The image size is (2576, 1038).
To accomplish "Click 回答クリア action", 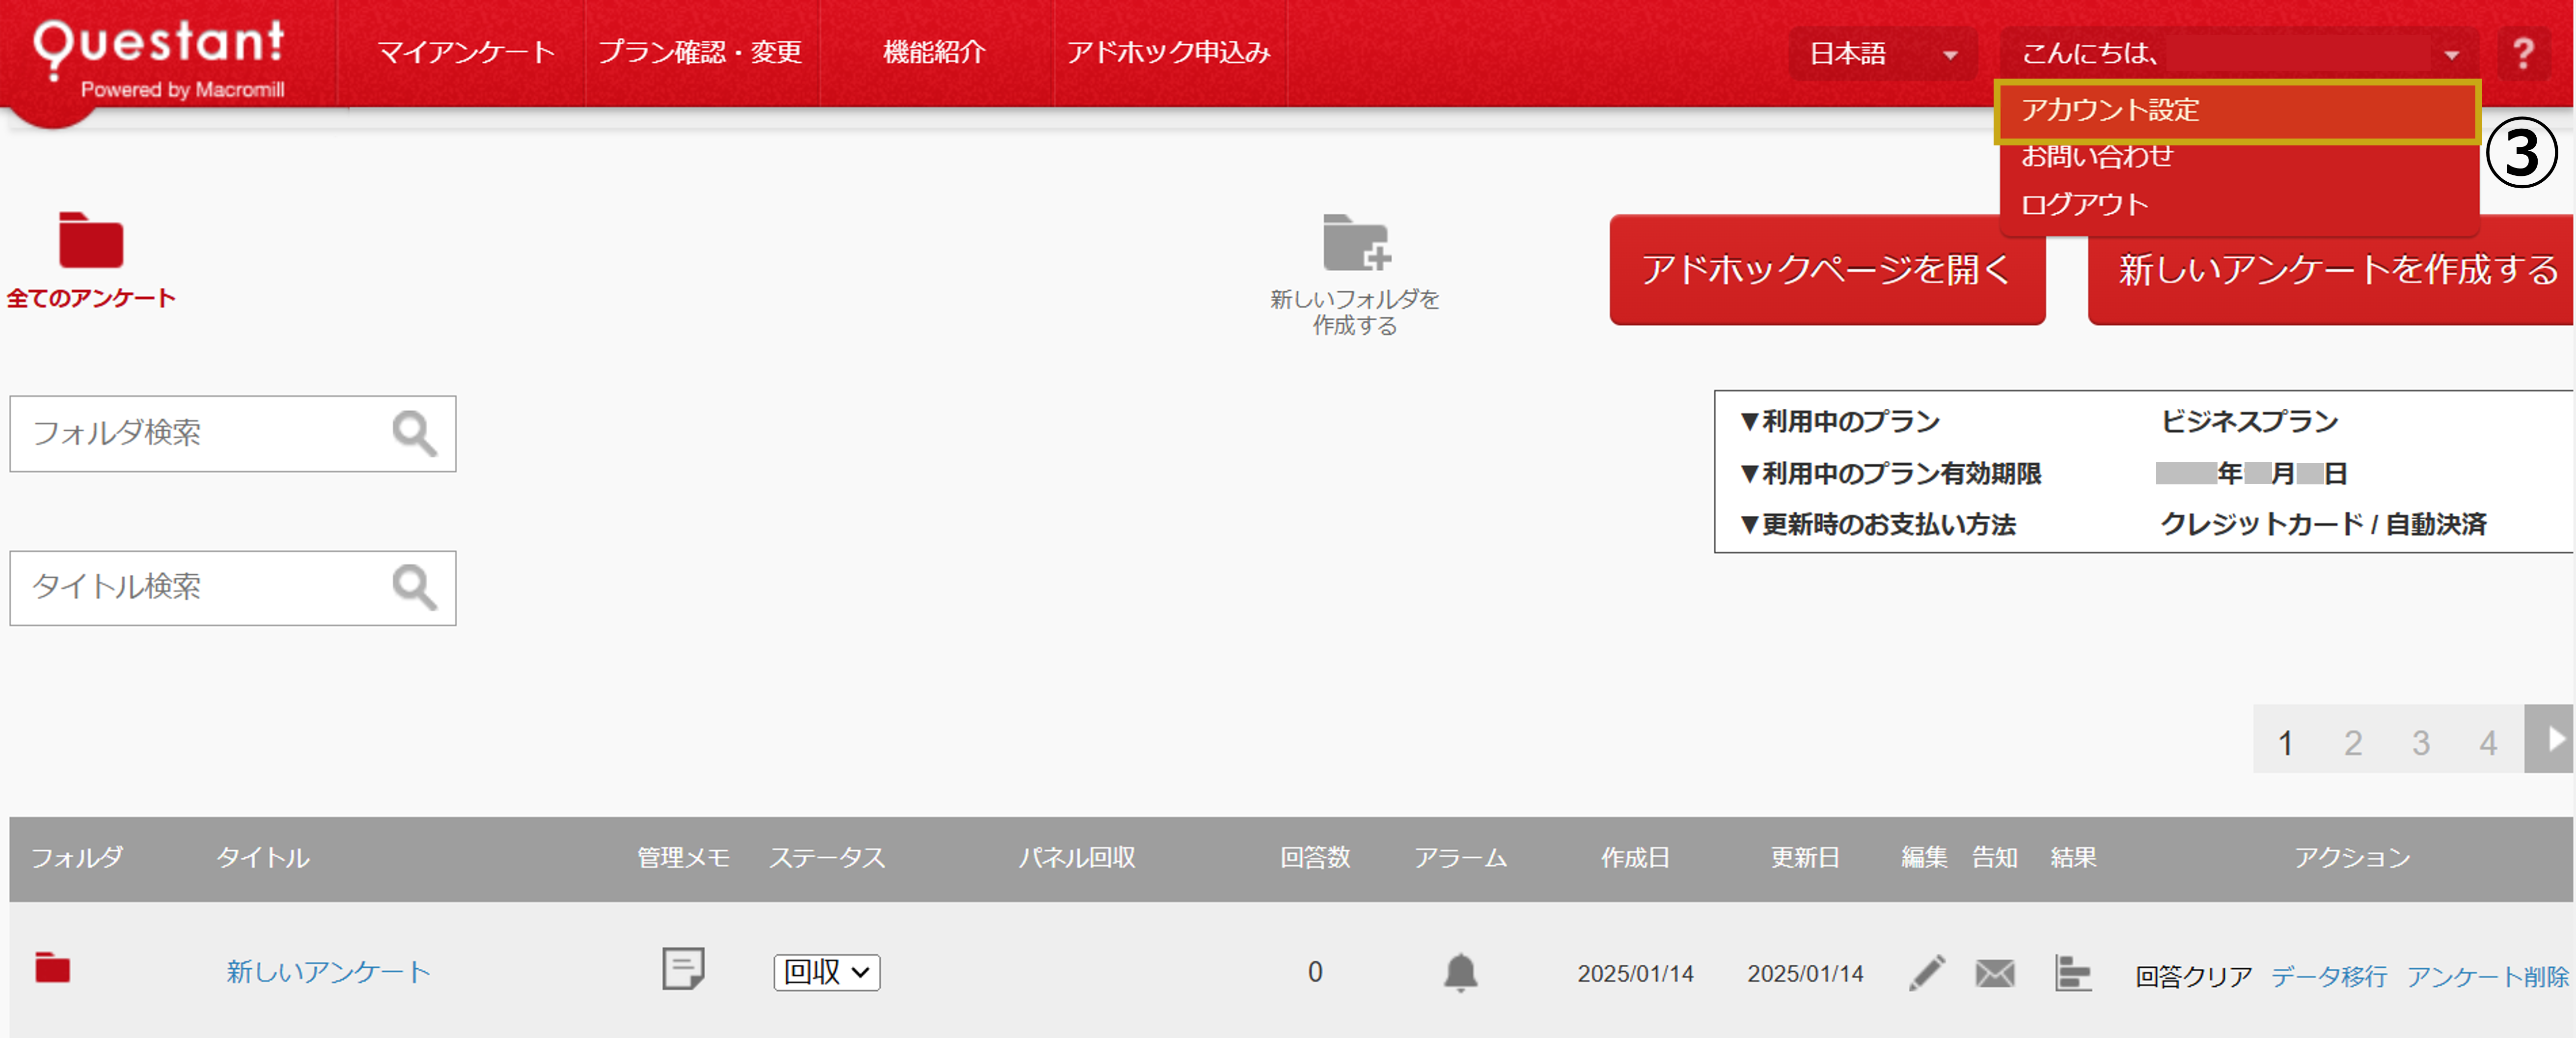I will coord(2193,976).
